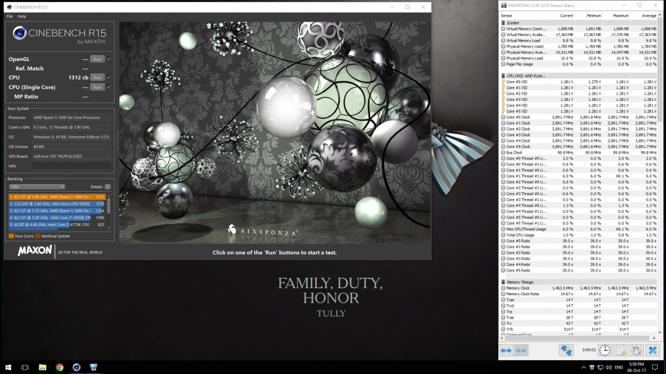Select the Max CPU/Thread Usage sensor row

(578, 229)
